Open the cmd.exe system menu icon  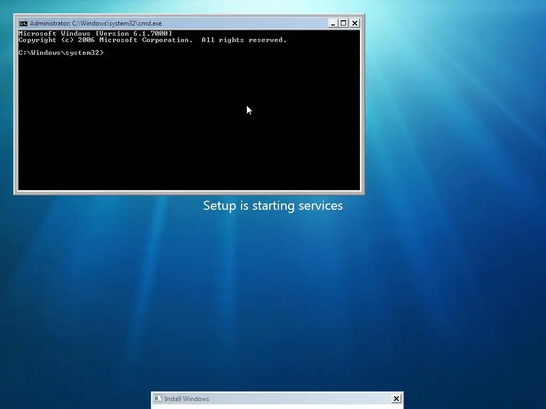(23, 23)
